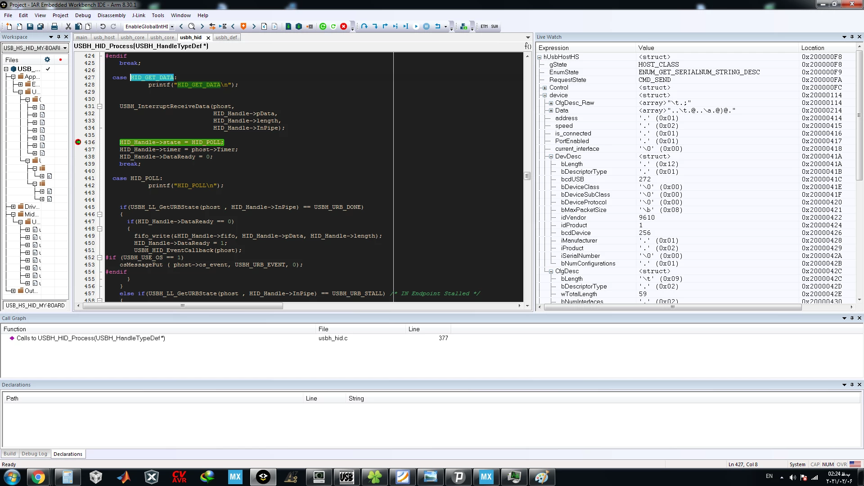
Task: Toggle the ETM trace button
Action: 484,27
